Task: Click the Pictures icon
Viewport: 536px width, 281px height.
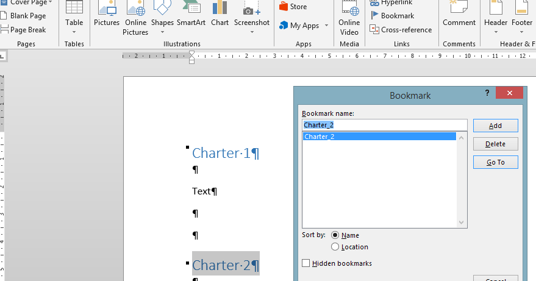Action: coord(107,13)
